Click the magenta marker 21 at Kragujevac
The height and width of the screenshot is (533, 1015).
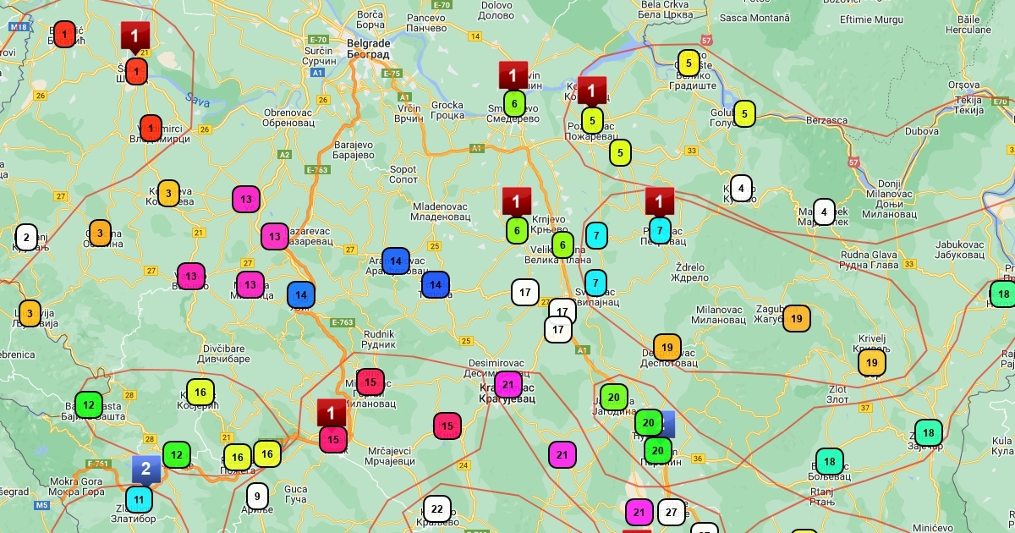pyautogui.click(x=508, y=385)
